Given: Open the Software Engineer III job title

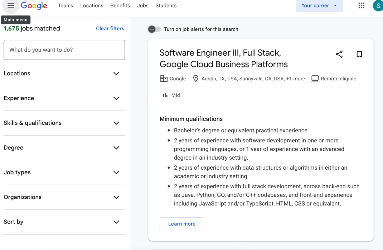Looking at the screenshot, I should 223,58.
